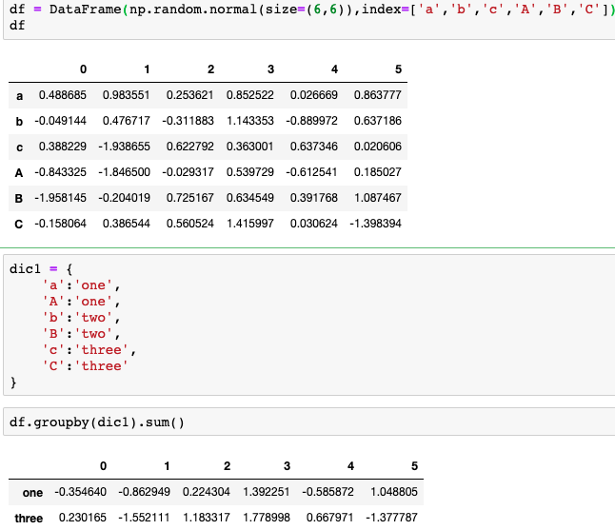Select value -0.354640 in row one
This screenshot has height=530, width=615.
pyautogui.click(x=80, y=492)
